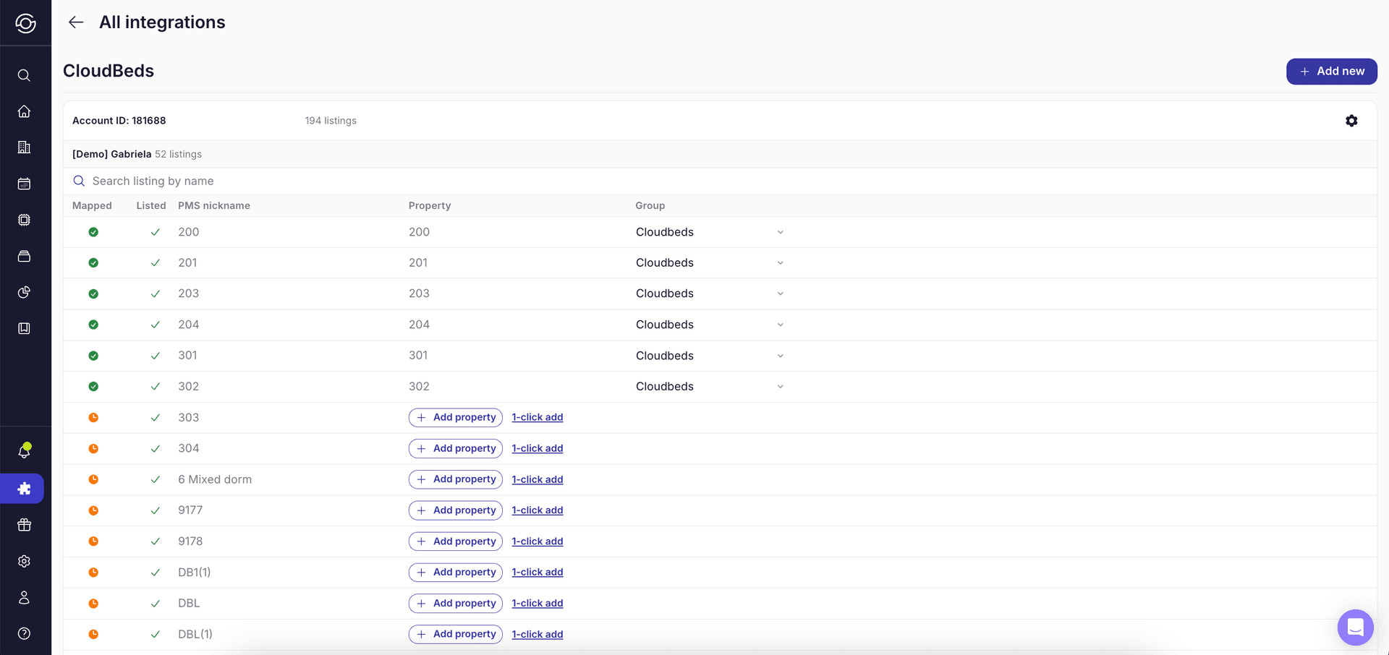
Task: Open search from the sidebar
Action: click(24, 74)
